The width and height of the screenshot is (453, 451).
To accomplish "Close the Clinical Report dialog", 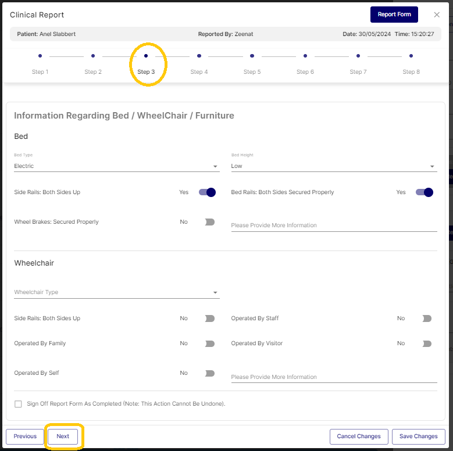I will tap(437, 15).
